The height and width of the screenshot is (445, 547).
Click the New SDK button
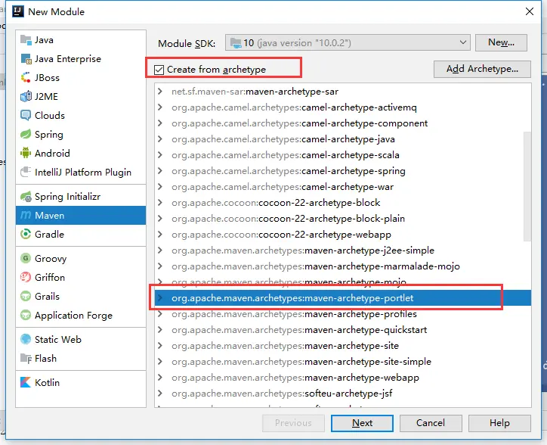click(x=501, y=42)
